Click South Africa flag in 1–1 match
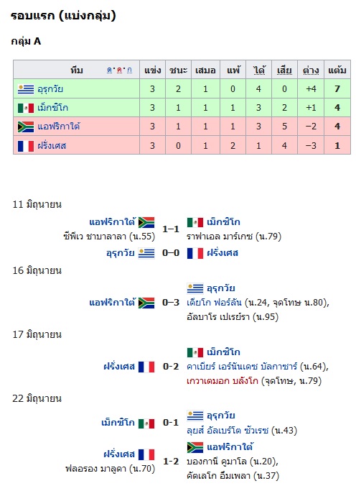Screen dimensions: 356x486 click(x=146, y=222)
